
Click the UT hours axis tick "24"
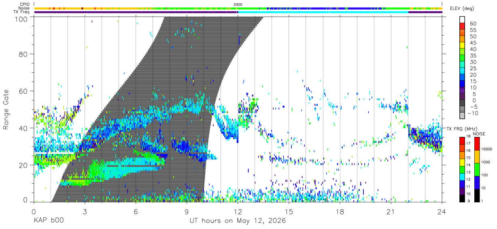click(442, 212)
